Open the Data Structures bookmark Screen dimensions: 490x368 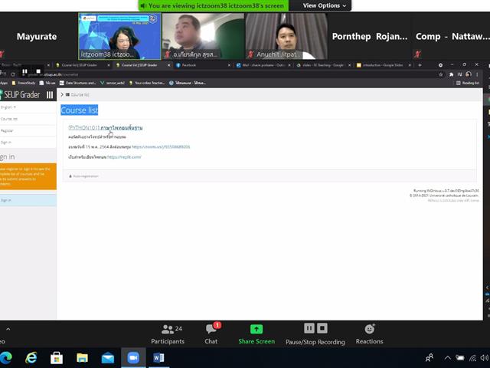[77, 83]
